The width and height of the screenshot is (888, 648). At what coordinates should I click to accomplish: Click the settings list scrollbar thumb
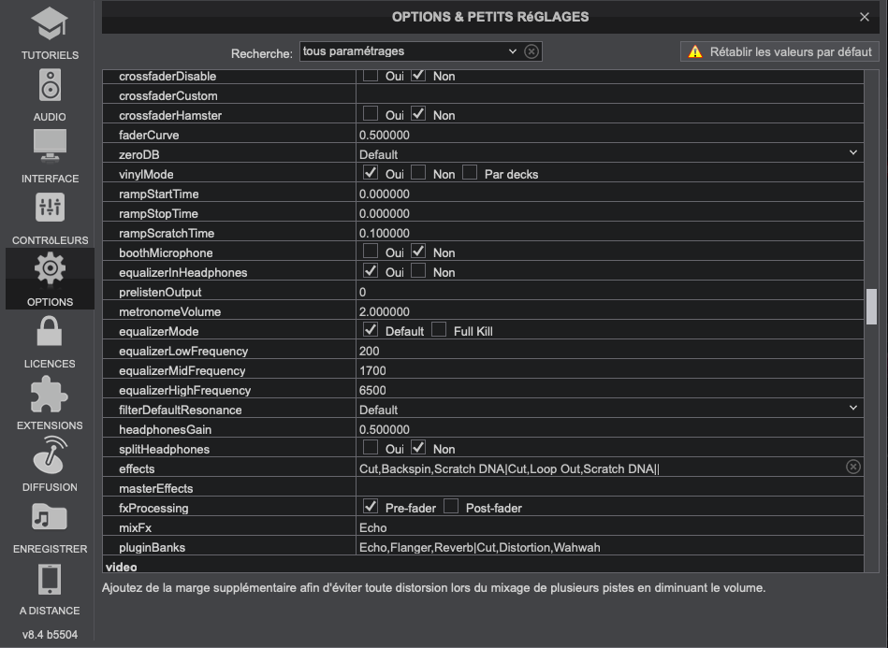point(871,307)
